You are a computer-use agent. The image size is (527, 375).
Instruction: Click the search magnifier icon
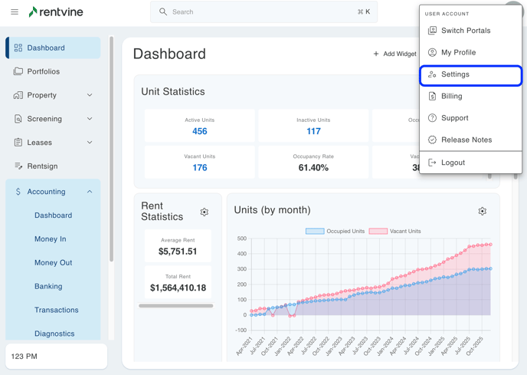[x=163, y=12]
